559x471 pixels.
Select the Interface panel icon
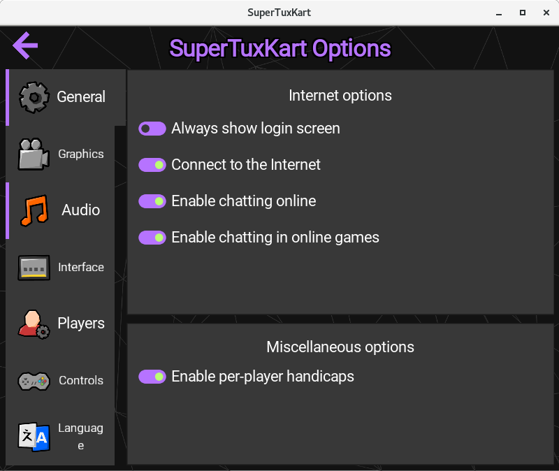pyautogui.click(x=33, y=267)
